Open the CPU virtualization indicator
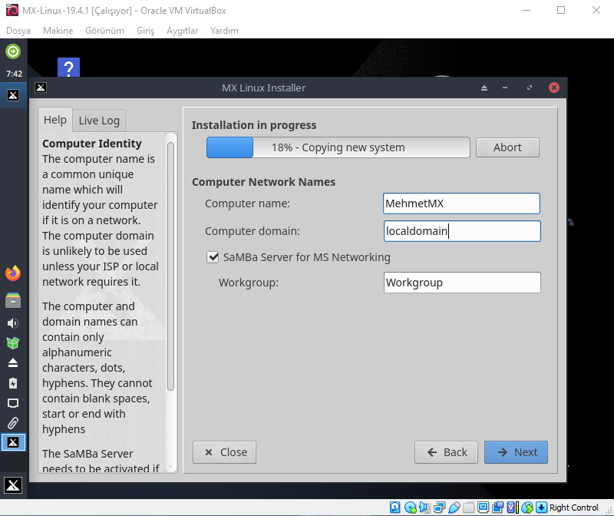The height and width of the screenshot is (516, 614). coord(513,508)
